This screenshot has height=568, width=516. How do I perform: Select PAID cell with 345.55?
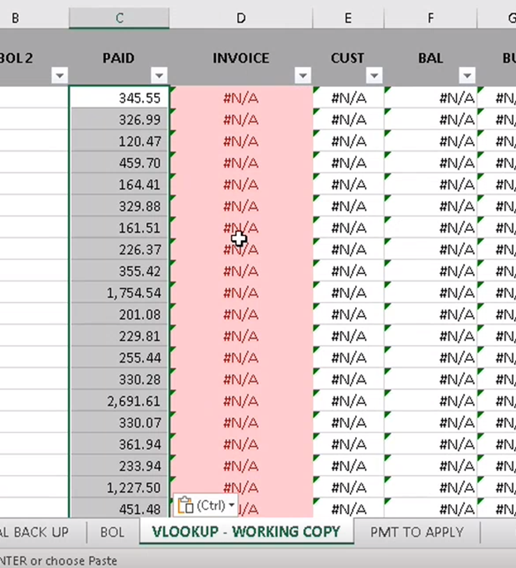tap(119, 98)
